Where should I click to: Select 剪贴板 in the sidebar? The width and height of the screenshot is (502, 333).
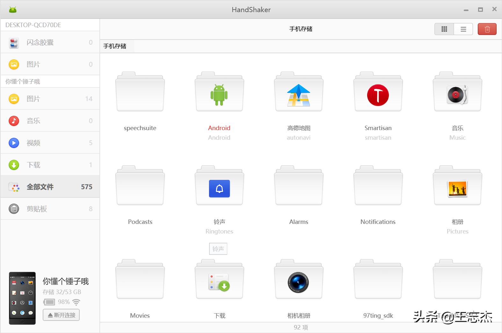click(x=50, y=209)
